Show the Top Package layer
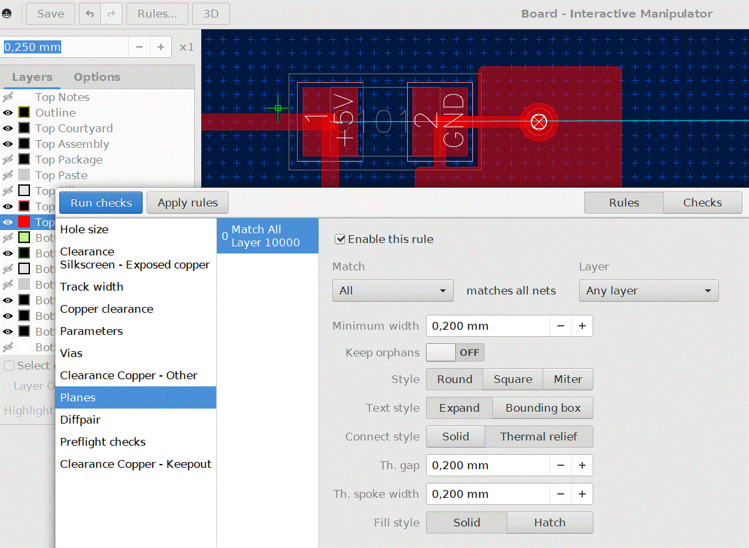 (x=8, y=160)
